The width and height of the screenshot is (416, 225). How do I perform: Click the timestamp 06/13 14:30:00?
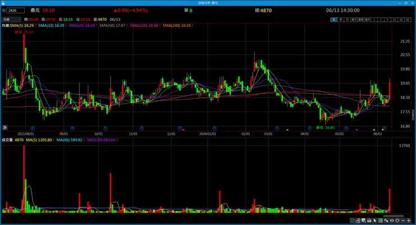pos(343,10)
